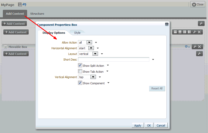Open expression arrow beside Layout
Viewport: 208px width, 133px height.
pyautogui.click(x=102, y=54)
